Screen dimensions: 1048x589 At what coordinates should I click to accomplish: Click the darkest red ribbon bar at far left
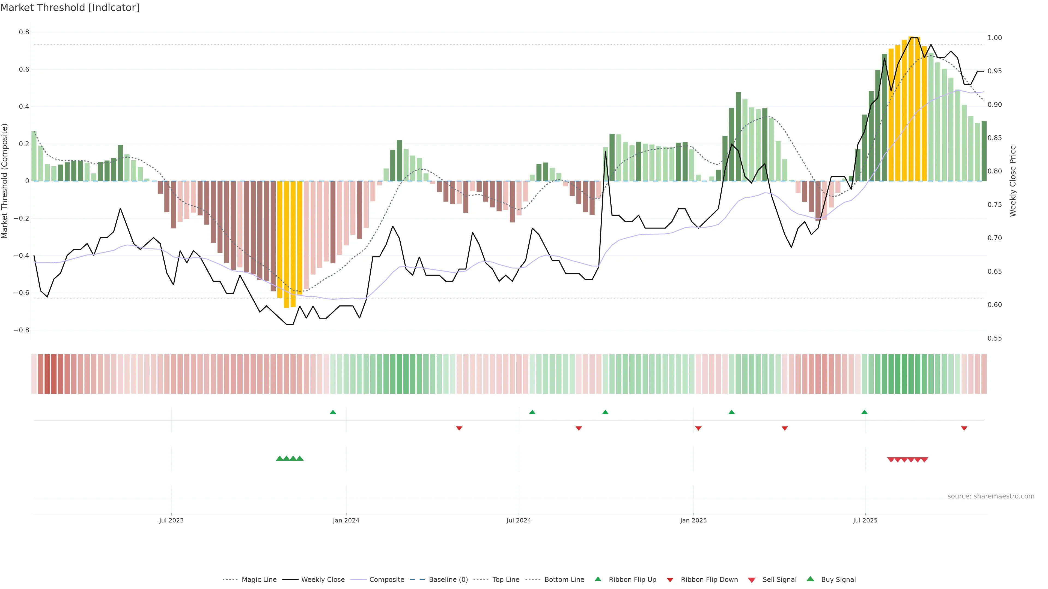tap(47, 374)
